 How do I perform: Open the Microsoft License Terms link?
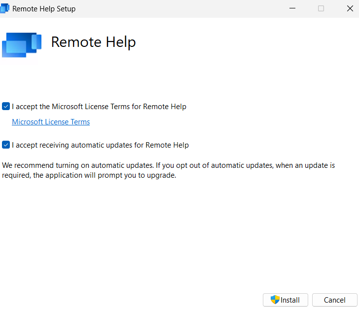[x=51, y=122]
